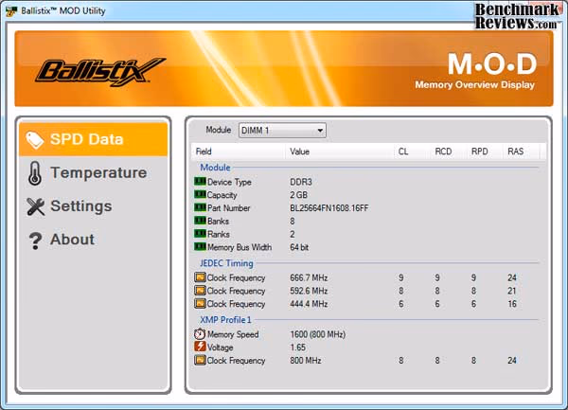Click the Ranks label
The width and height of the screenshot is (568, 410).
click(219, 234)
